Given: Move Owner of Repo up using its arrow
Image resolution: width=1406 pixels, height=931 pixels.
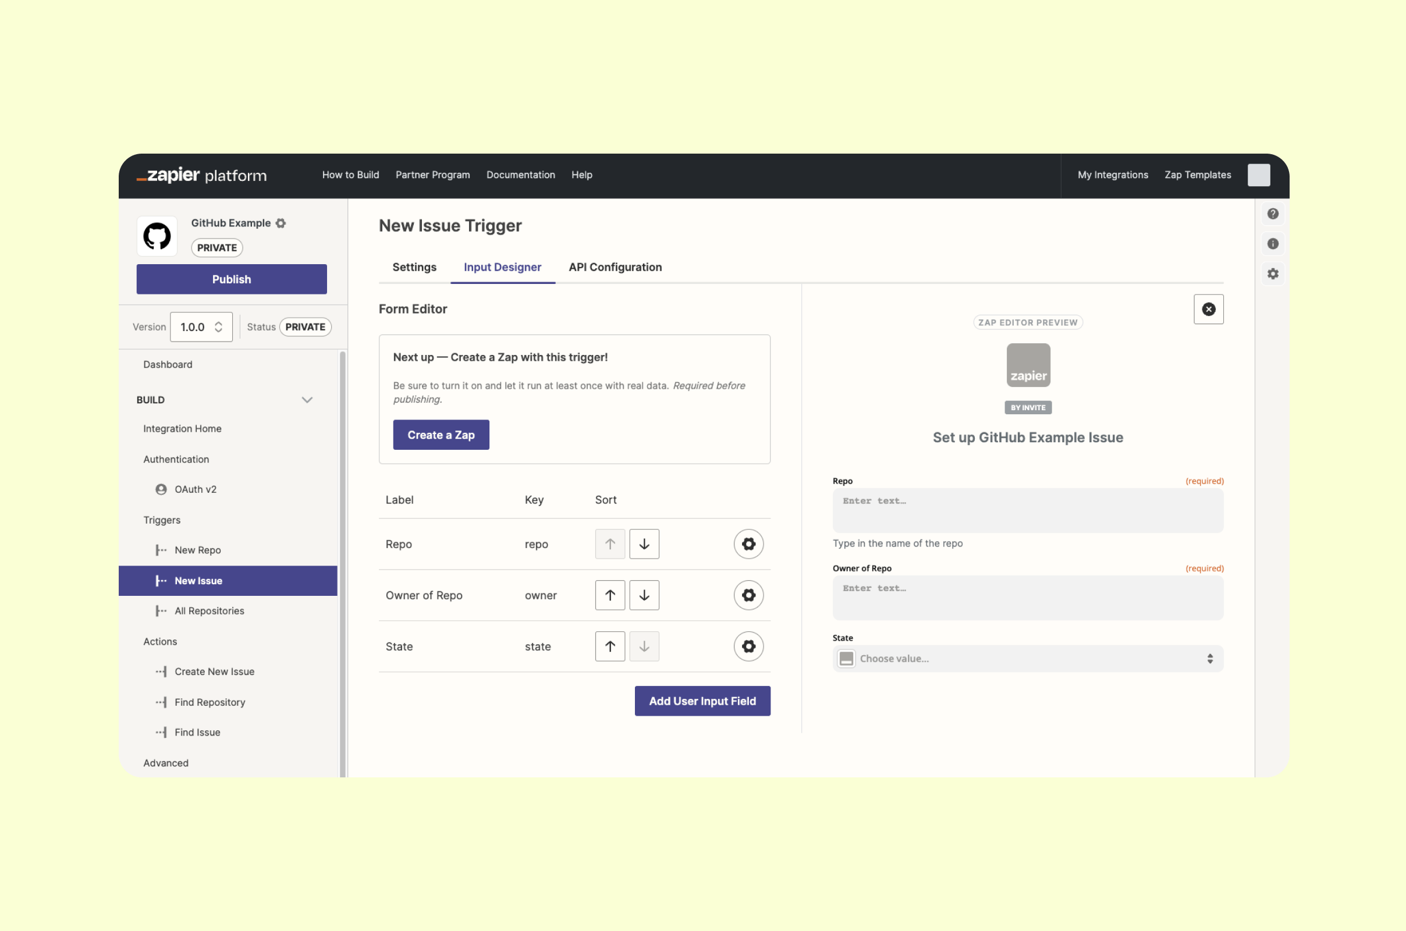Looking at the screenshot, I should click(x=609, y=595).
